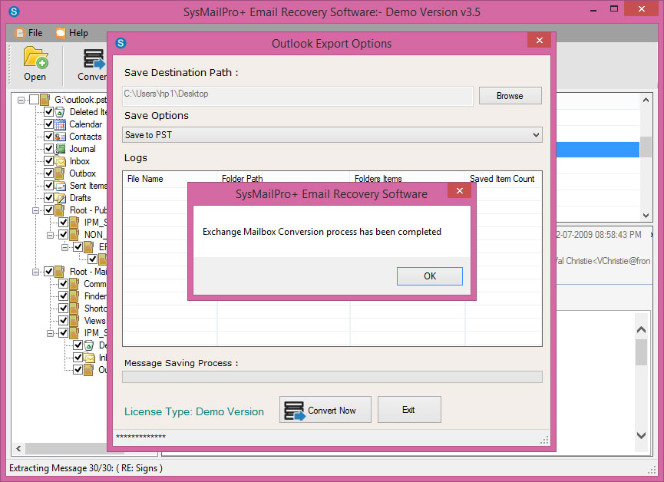Toggle the G:\outlook.pst root checkbox

click(x=34, y=100)
